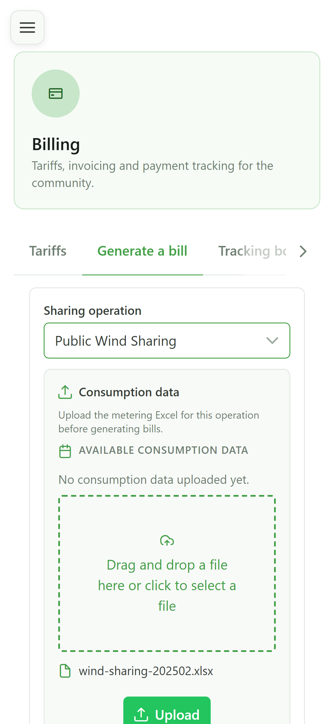334x724 pixels.
Task: Click the calendar icon near Available Consumption Data
Action: coord(65,451)
